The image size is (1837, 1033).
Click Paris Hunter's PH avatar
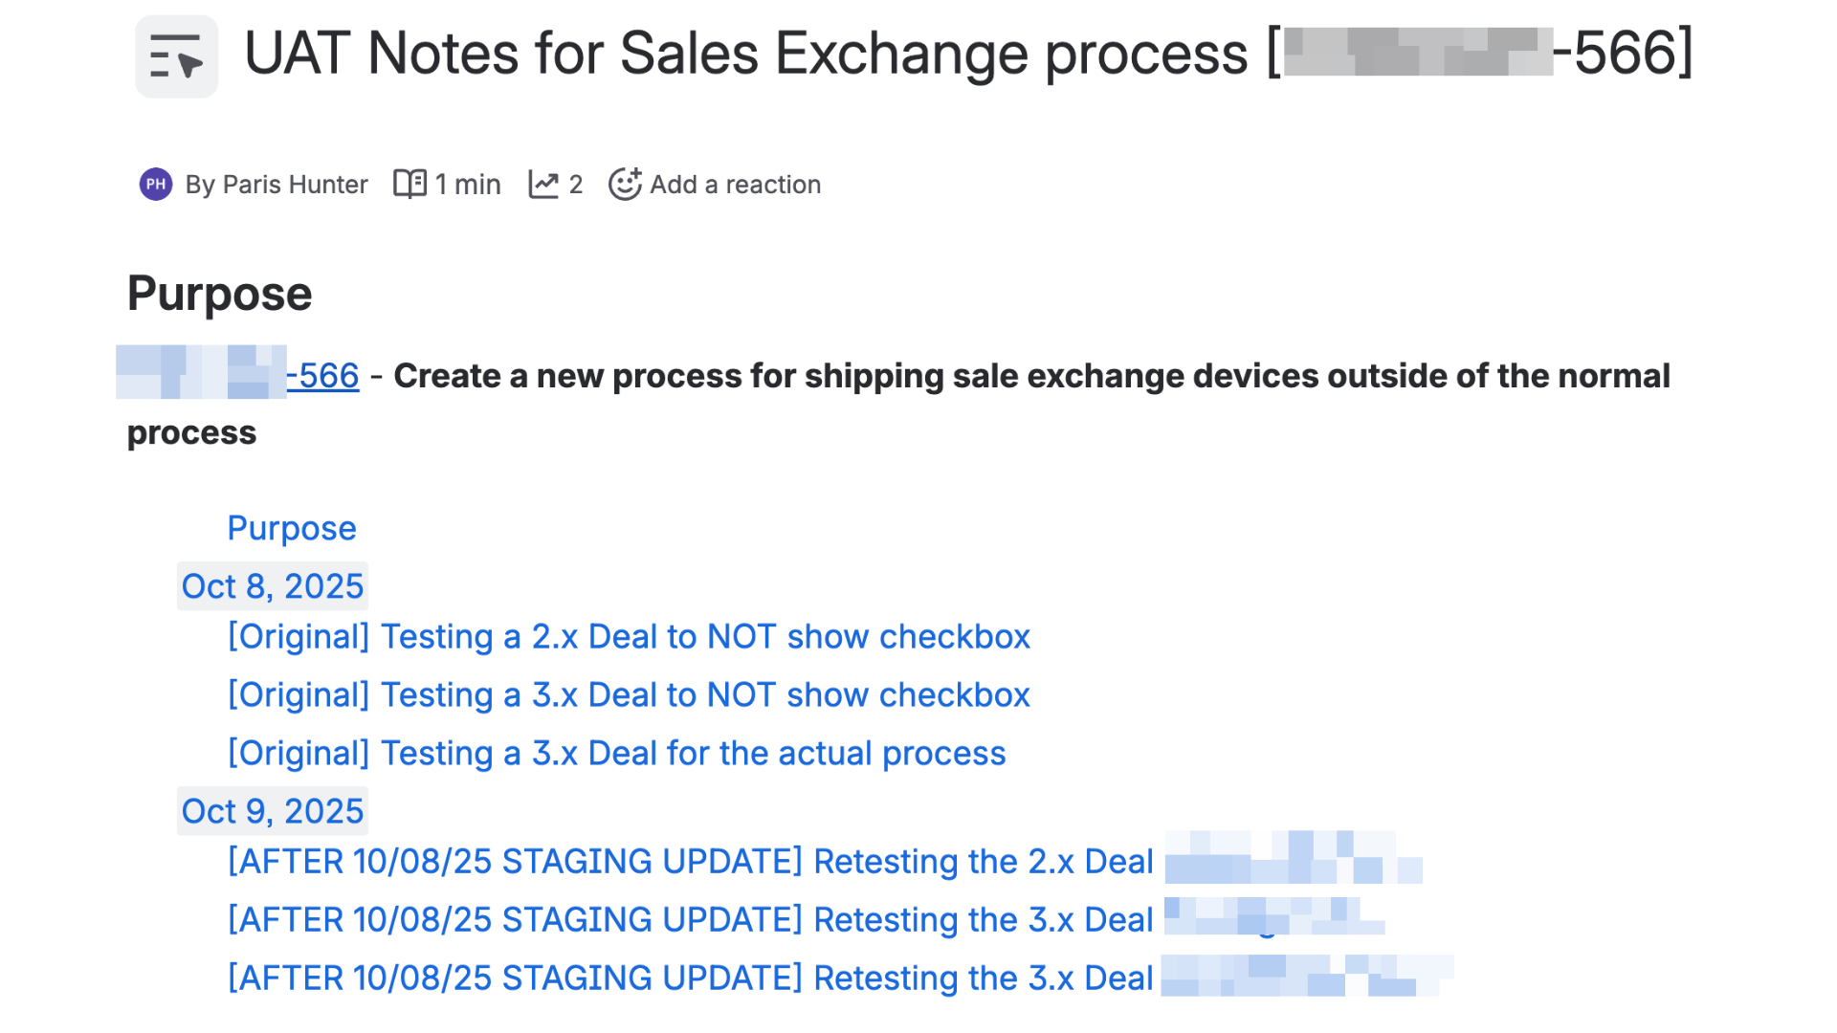(x=156, y=184)
